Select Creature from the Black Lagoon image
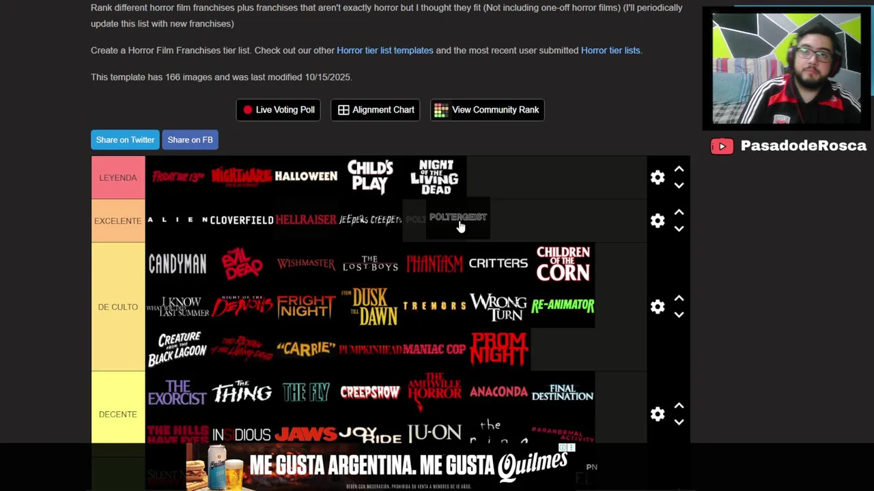 point(178,349)
